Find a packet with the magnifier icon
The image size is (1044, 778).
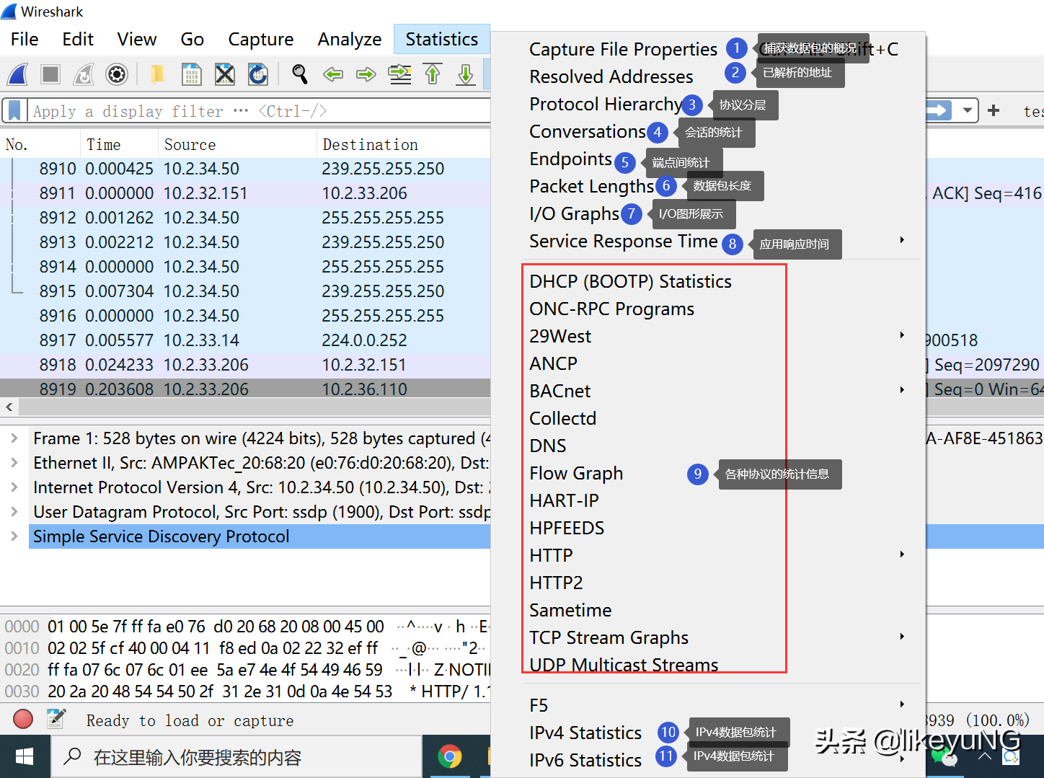coord(299,74)
